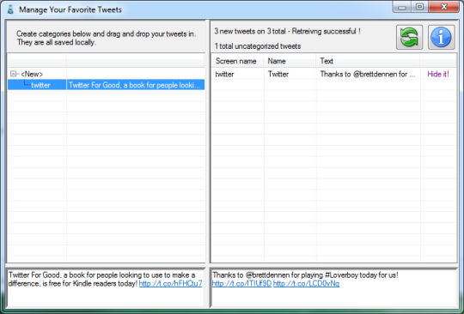Minimize the Manage Your Favorite Tweets window

pos(402,7)
